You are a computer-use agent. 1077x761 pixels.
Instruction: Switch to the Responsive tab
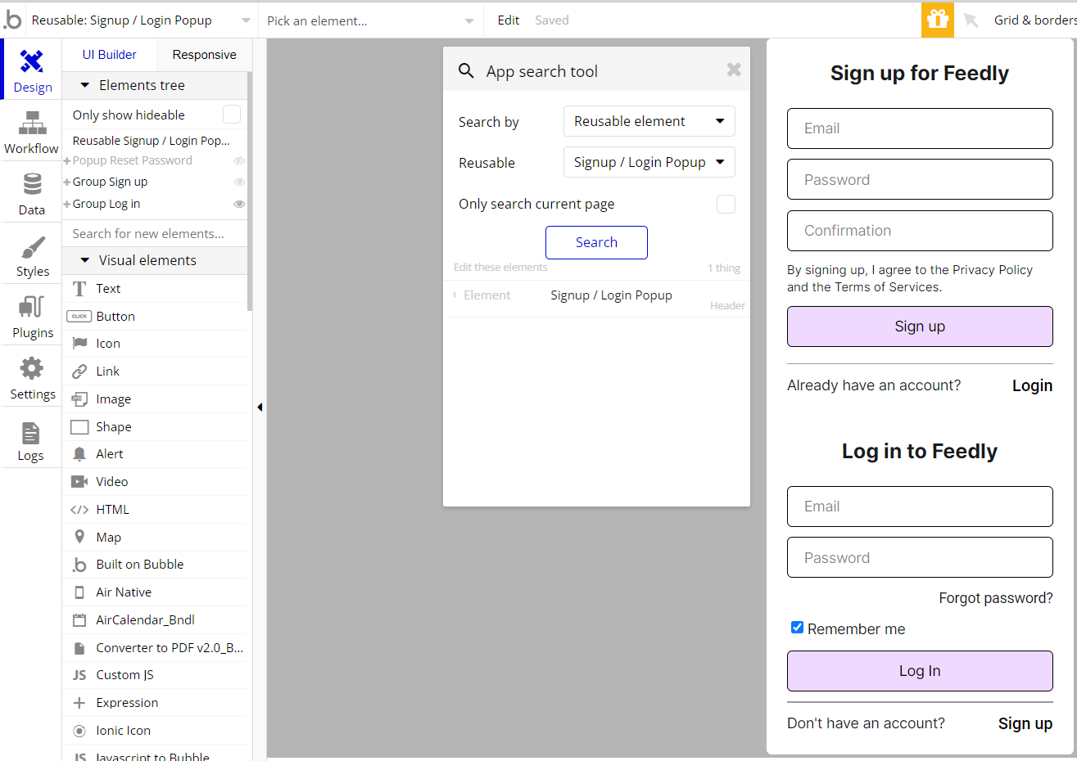pos(204,55)
